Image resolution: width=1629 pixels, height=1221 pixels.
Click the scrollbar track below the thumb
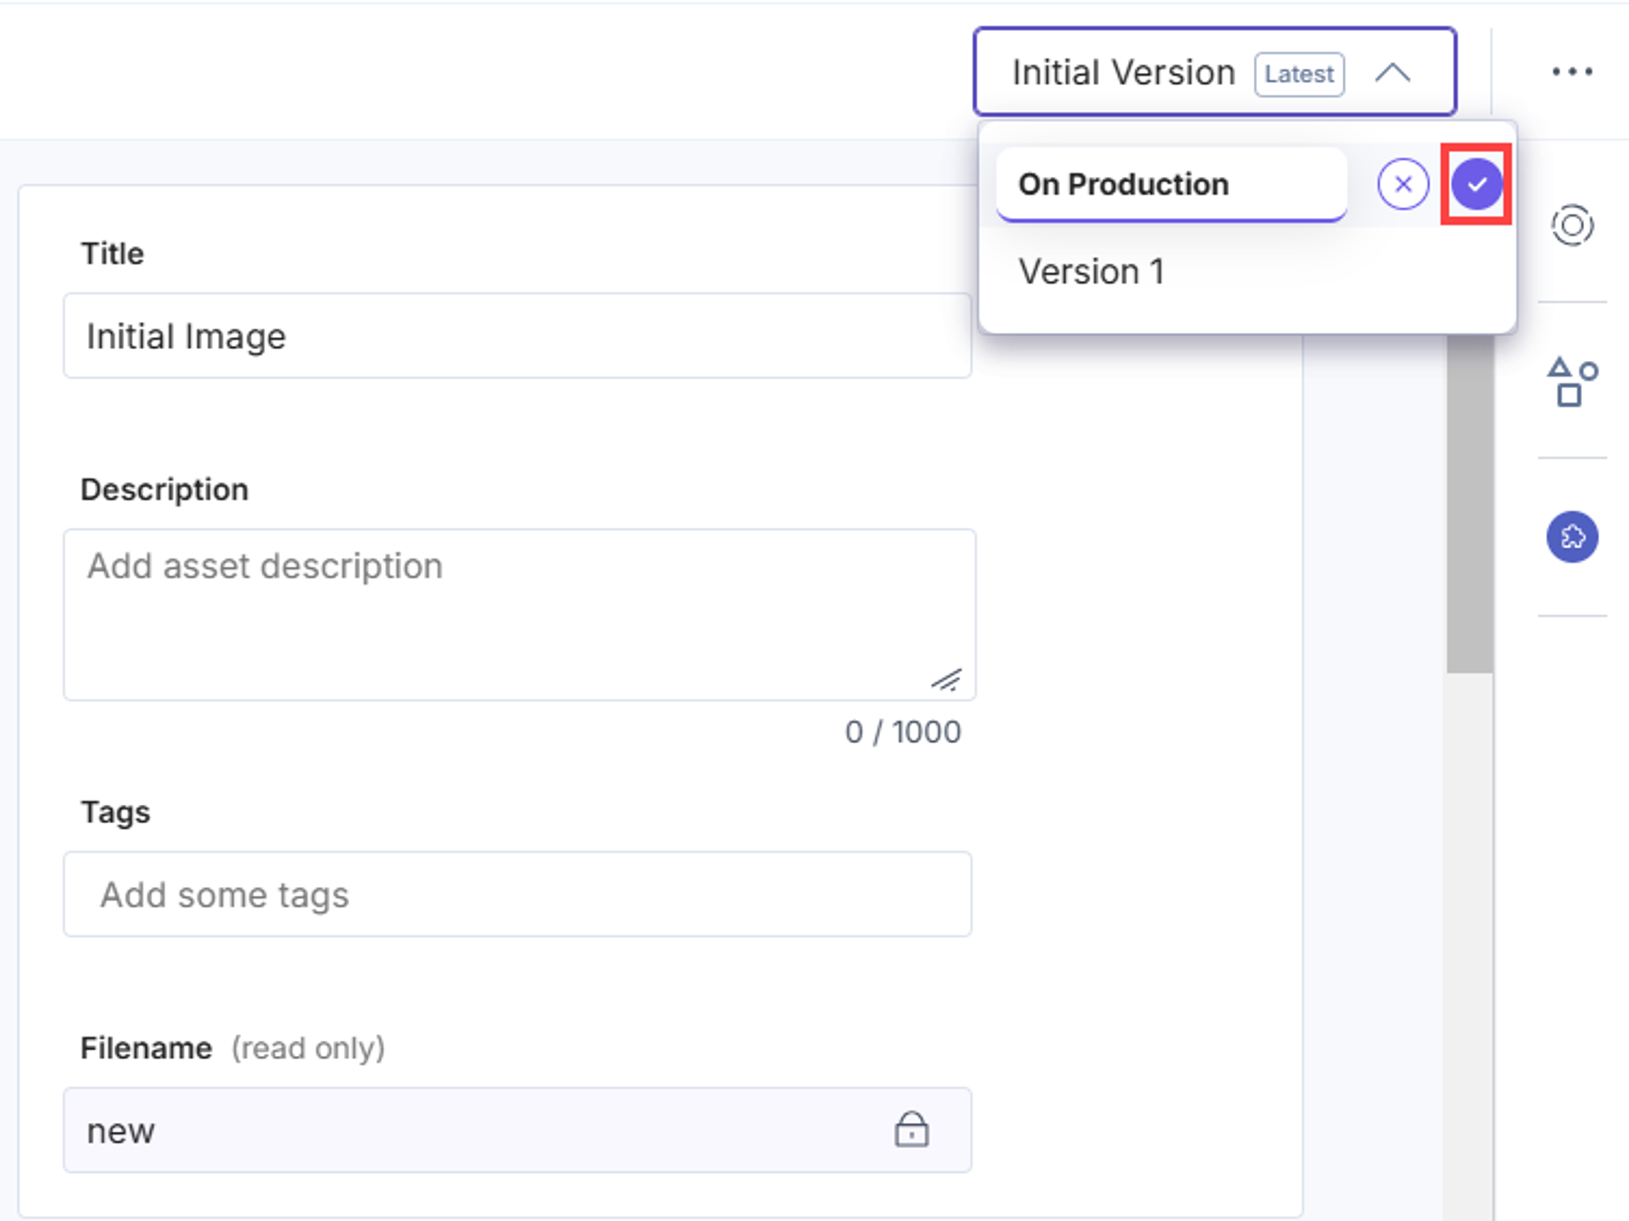click(1470, 946)
